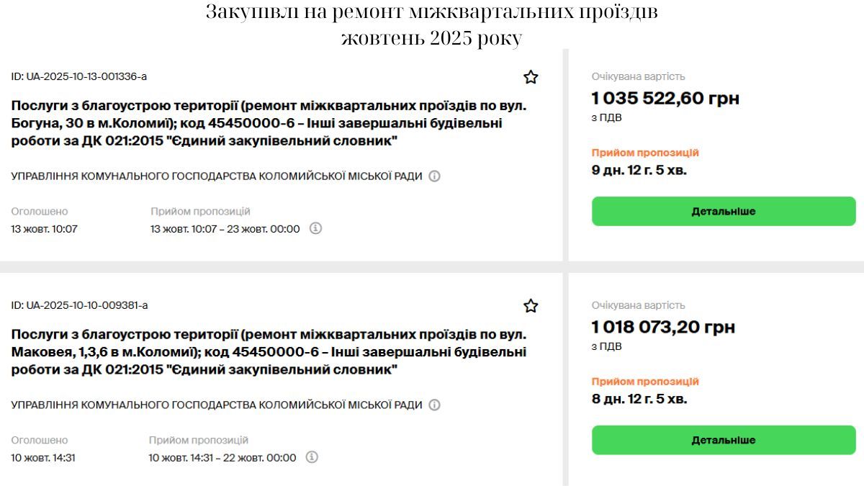This screenshot has width=864, height=486.
Task: Select ID UA-2025-10-10-009381-a text
Action: 79,305
